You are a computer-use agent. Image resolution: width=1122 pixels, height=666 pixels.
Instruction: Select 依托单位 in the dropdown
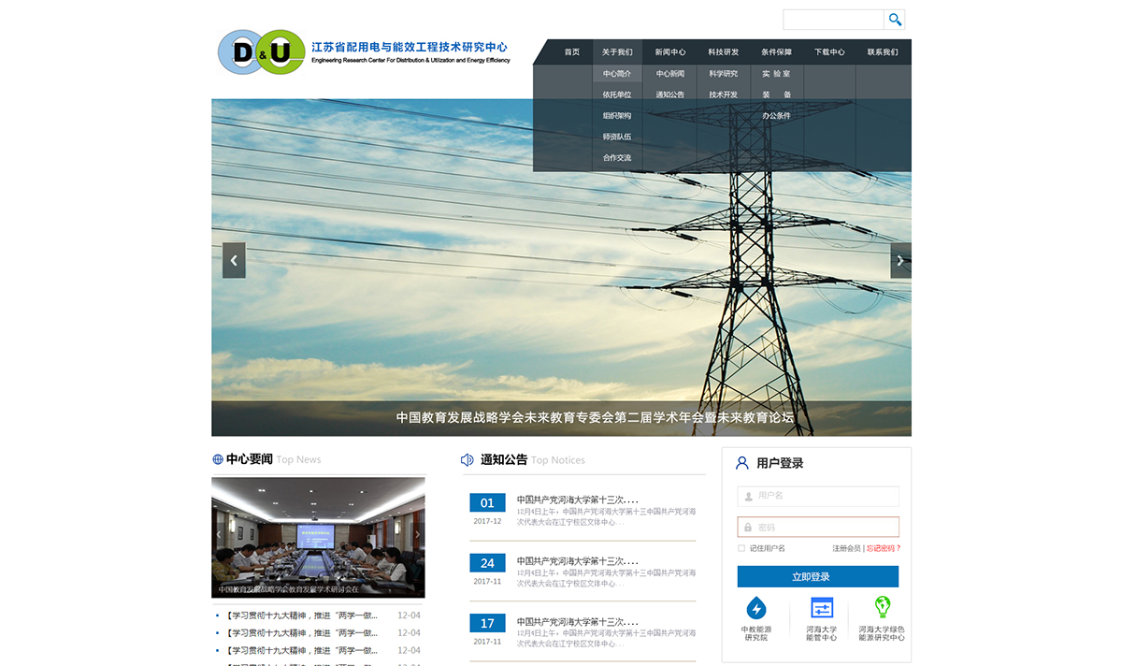pyautogui.click(x=617, y=94)
